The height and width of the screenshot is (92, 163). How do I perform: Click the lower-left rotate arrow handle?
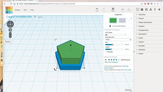click(55, 69)
